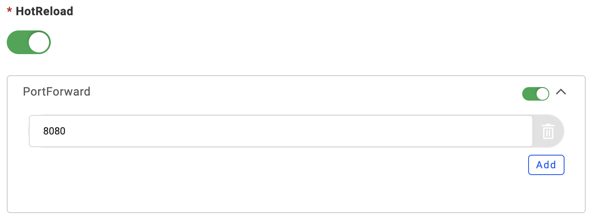This screenshot has height=219, width=595.
Task: Click the HotReload field label
Action: [x=44, y=11]
